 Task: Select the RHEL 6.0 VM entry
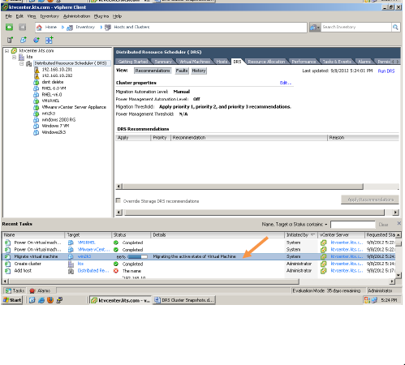coord(54,88)
